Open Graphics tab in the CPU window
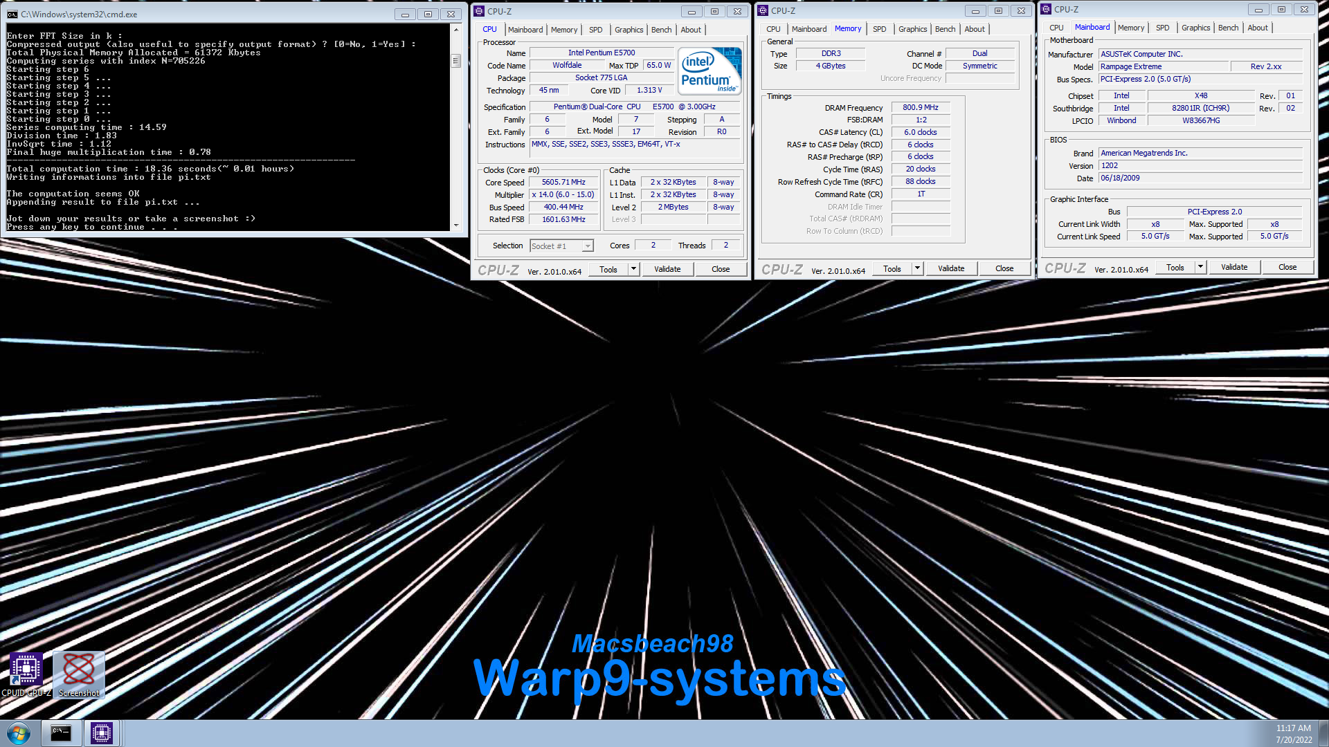Viewport: 1329px width, 747px height. click(x=629, y=30)
